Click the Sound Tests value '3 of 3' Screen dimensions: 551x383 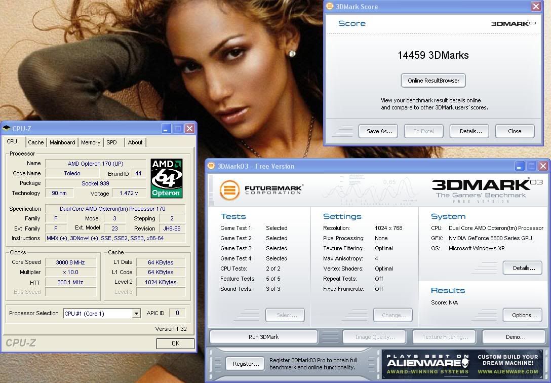pos(273,289)
